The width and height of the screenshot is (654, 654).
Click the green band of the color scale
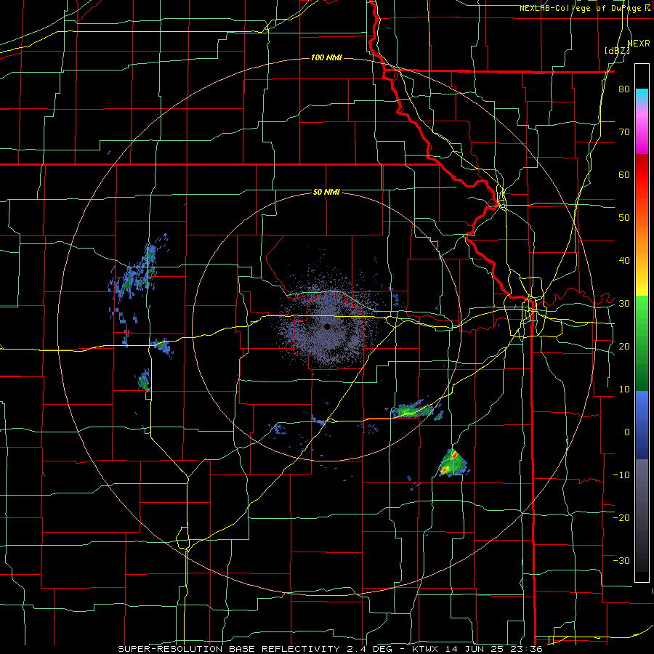[x=642, y=343]
